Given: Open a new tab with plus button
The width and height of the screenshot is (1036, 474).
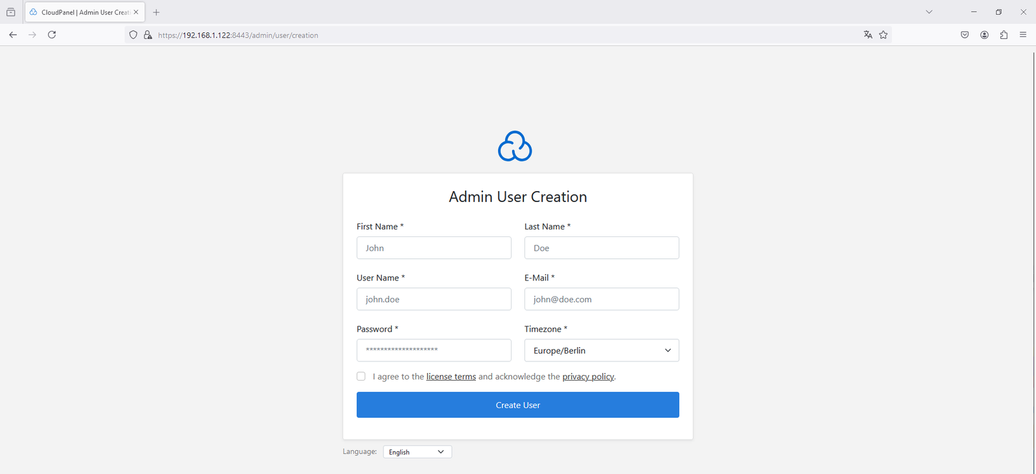Looking at the screenshot, I should 156,12.
